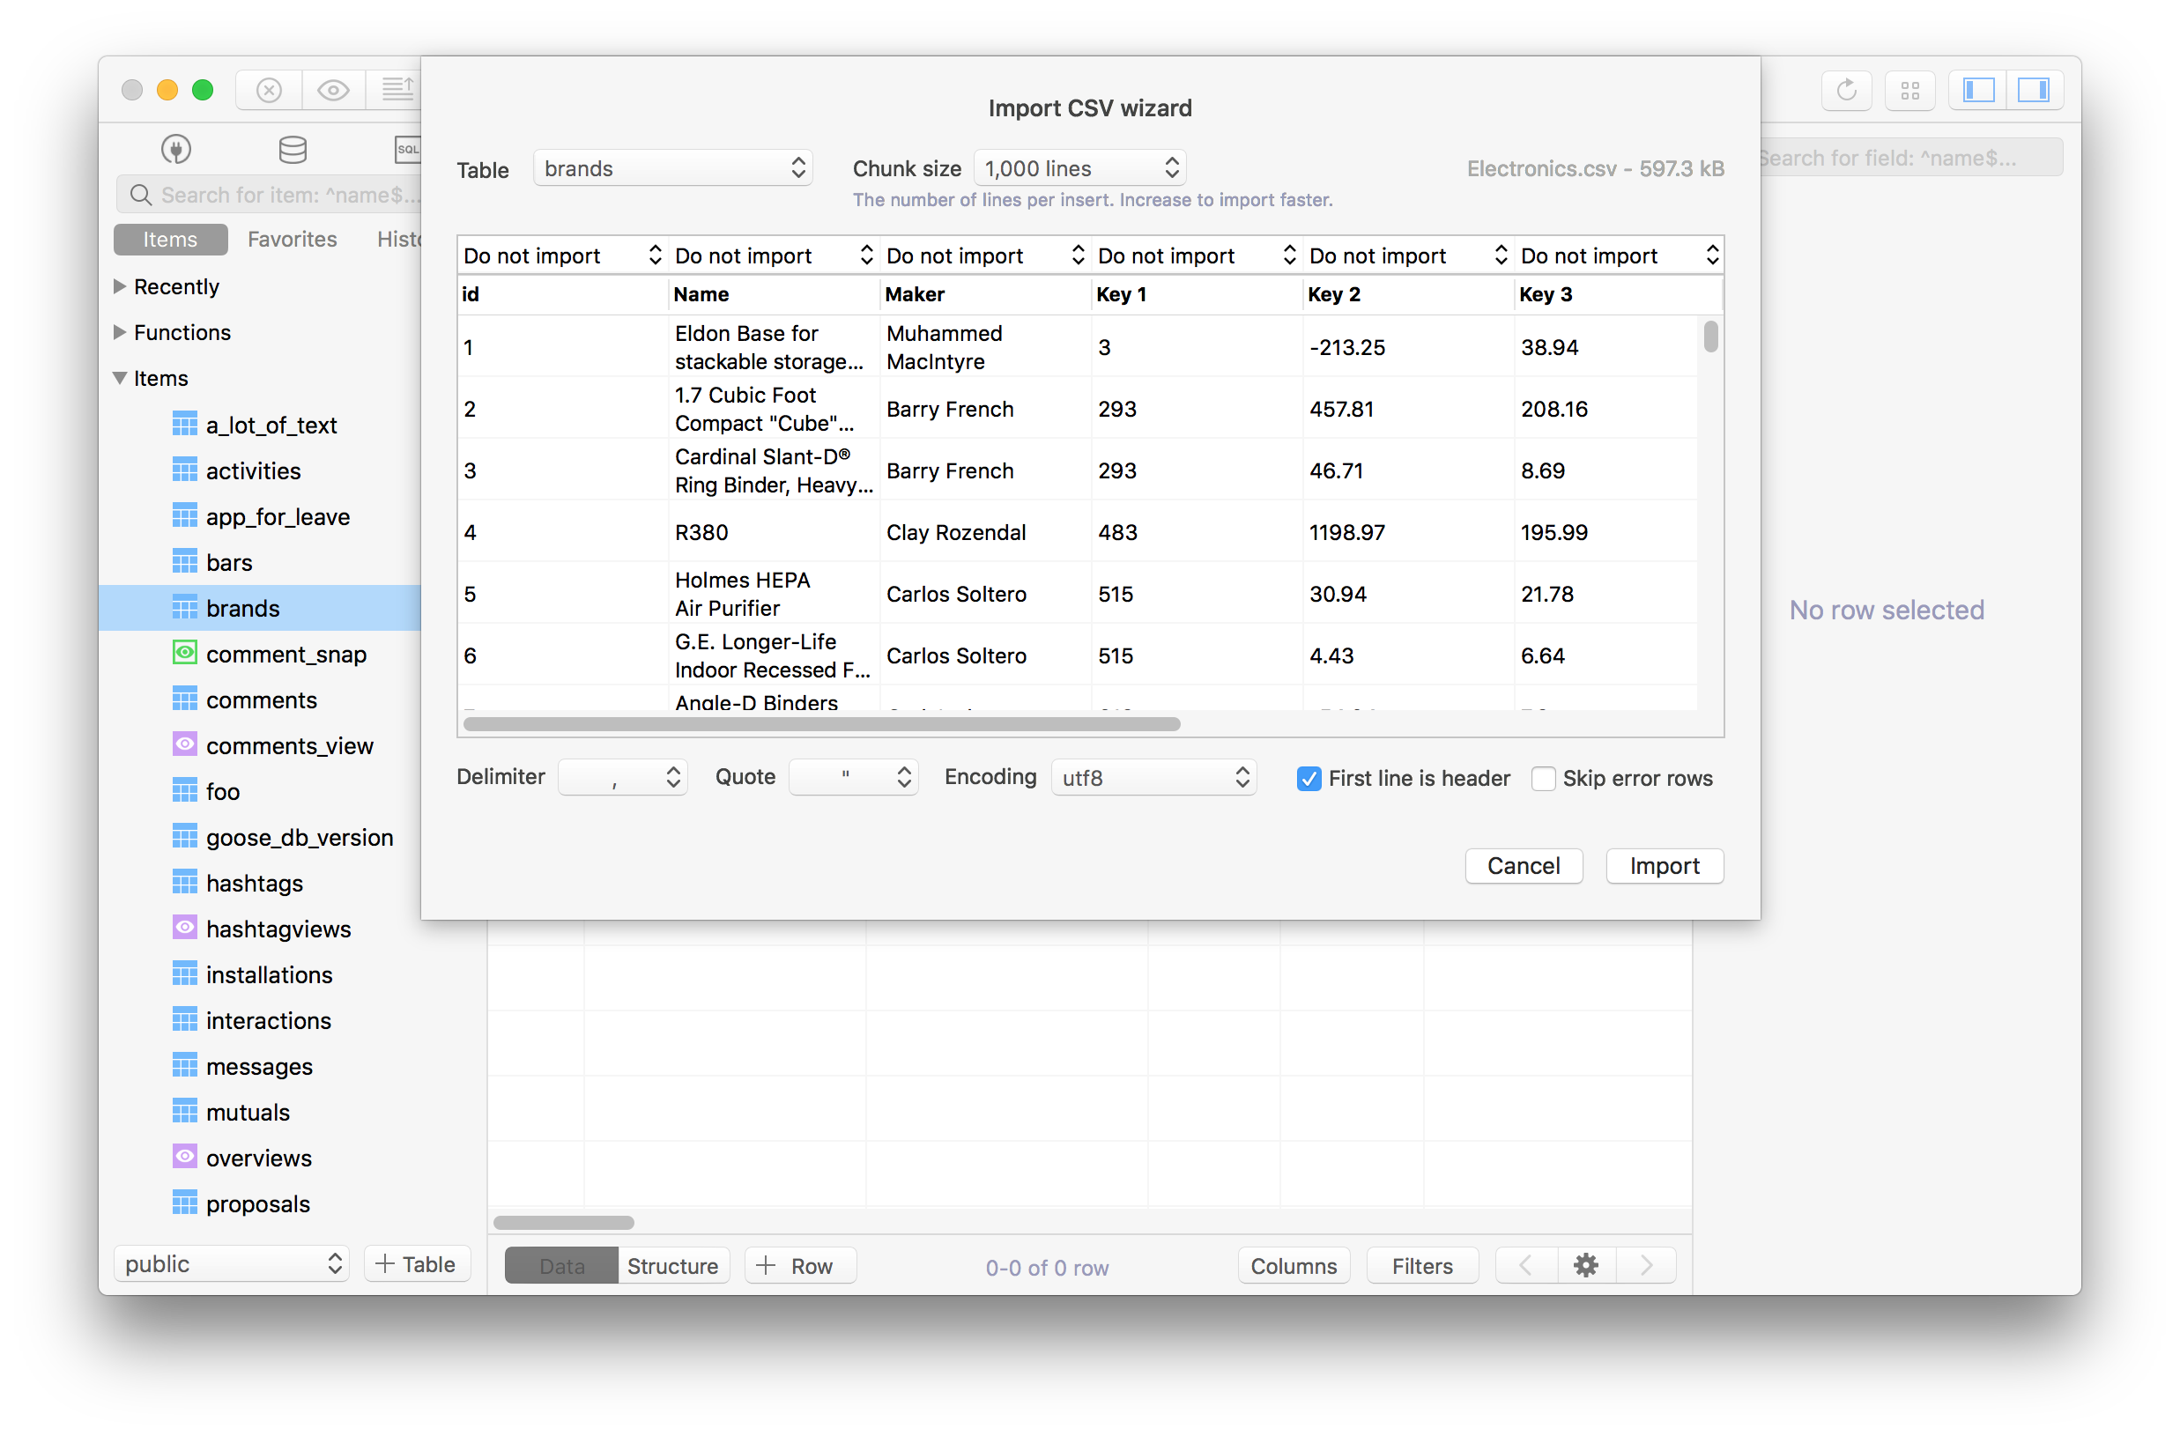Click the refresh/reload icon

point(1847,88)
